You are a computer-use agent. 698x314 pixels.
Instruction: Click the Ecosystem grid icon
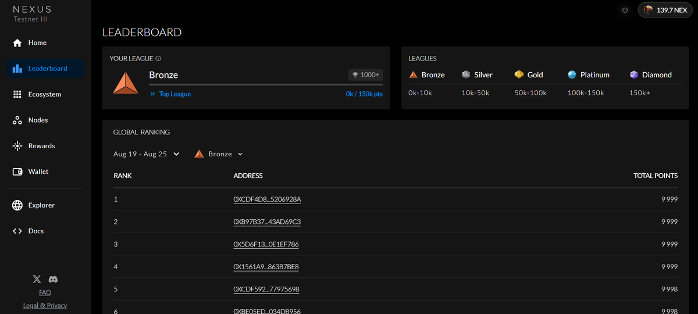[x=17, y=94]
